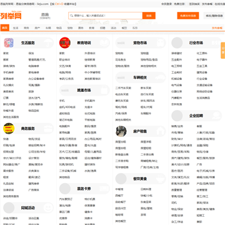Viewport: 225px width, 225px height.
Task: Click the car icon in 车辆相关 header
Action: click(160, 77)
